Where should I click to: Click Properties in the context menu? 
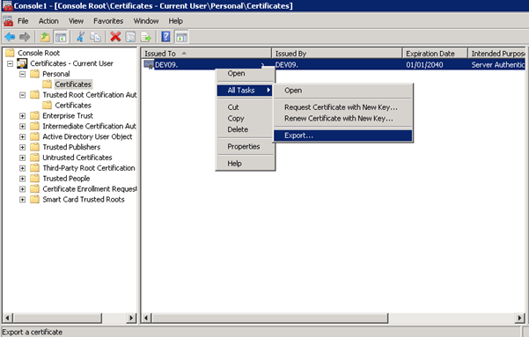click(246, 147)
